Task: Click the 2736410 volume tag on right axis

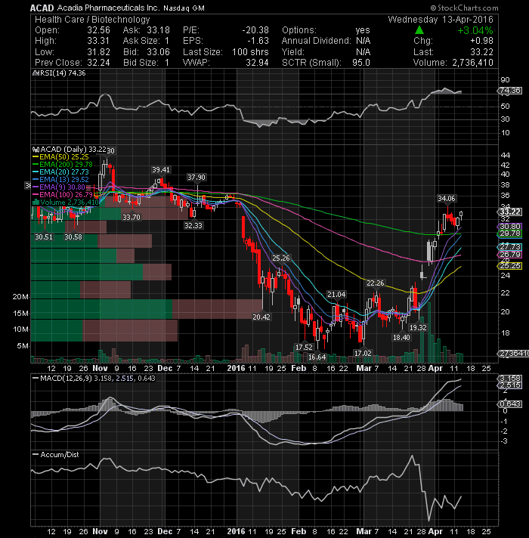Action: [x=513, y=354]
